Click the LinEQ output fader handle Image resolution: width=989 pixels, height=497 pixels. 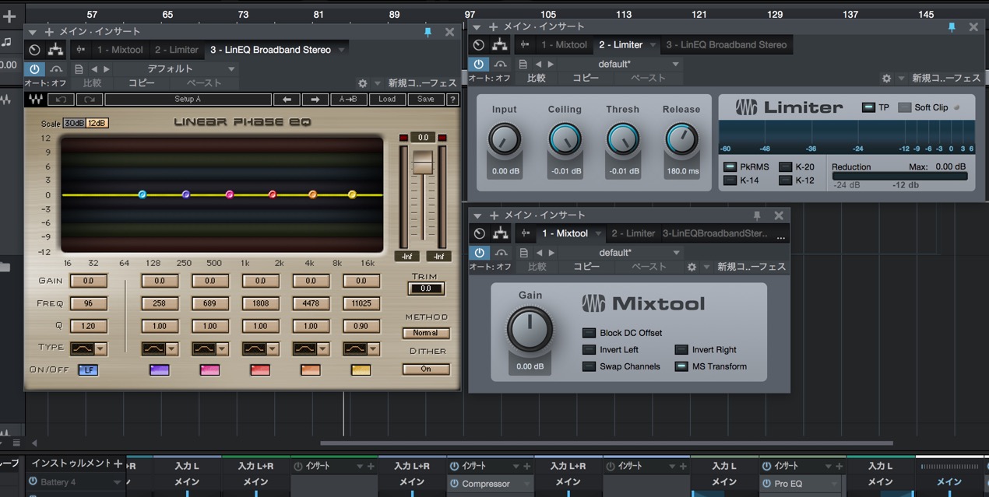[x=422, y=163]
